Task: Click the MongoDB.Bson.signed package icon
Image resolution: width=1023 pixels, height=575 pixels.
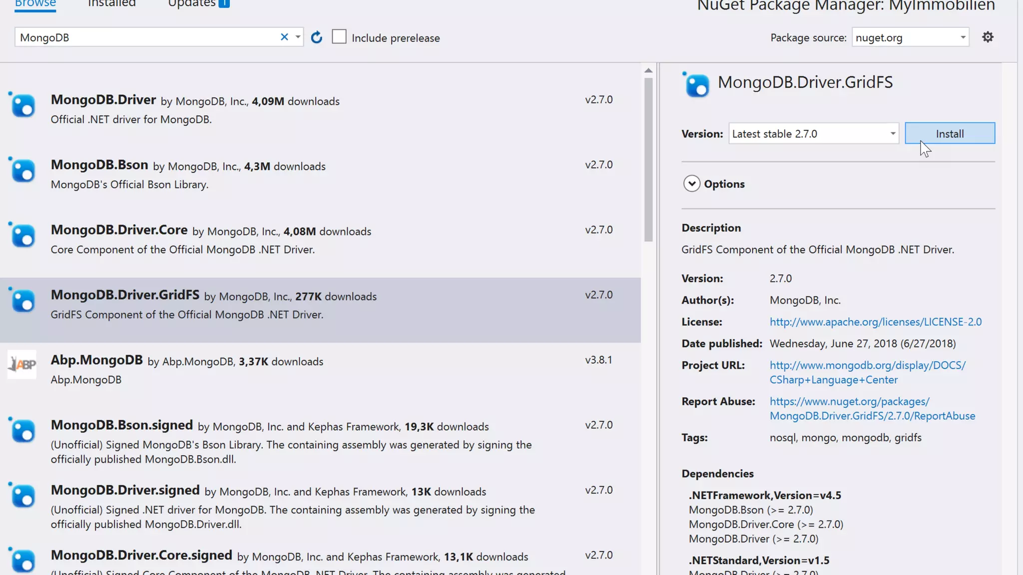Action: (23, 431)
